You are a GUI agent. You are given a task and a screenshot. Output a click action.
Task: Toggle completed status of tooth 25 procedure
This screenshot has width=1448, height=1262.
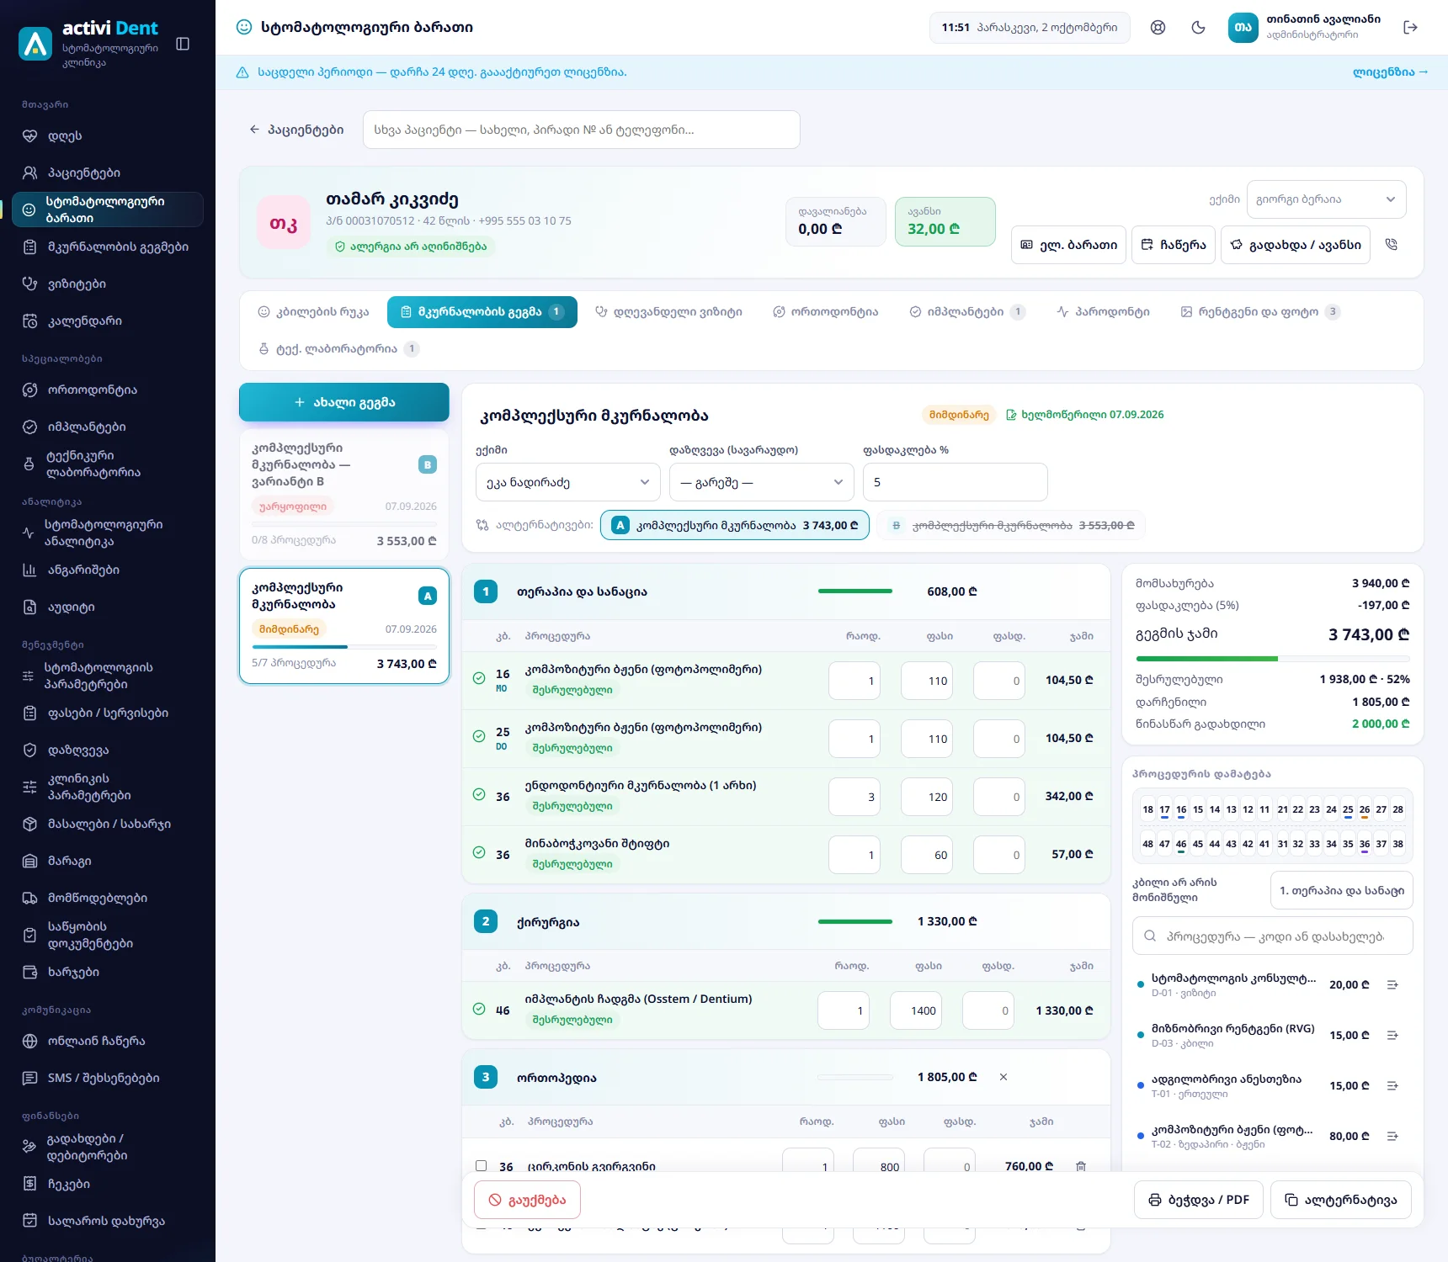(479, 736)
